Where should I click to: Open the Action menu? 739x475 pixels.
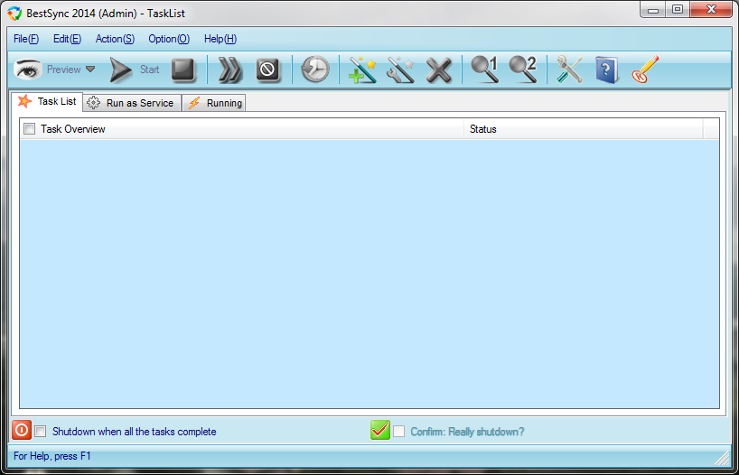[x=115, y=39]
